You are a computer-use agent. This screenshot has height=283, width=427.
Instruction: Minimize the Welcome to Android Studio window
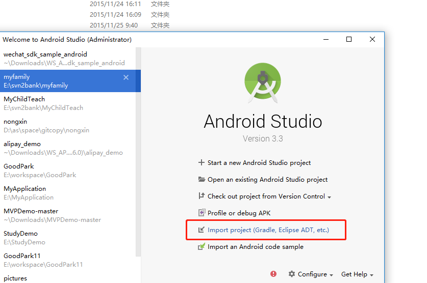(x=326, y=39)
